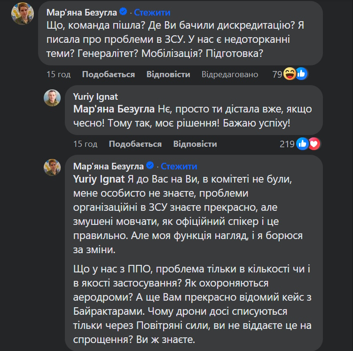Screen dimensions: 353x351
Task: Like the top comment with Подобається
Action: click(x=108, y=74)
